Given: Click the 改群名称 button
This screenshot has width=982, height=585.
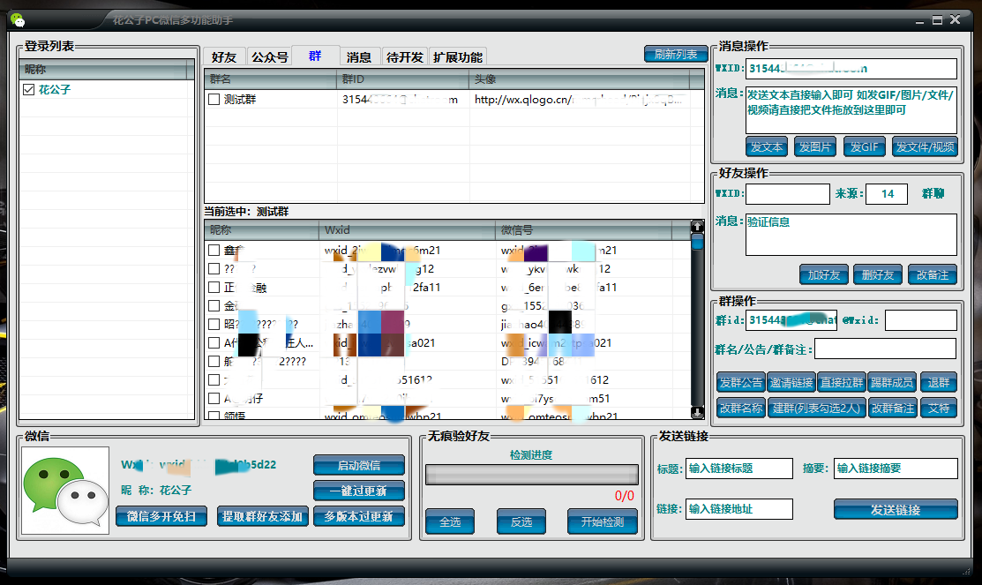Looking at the screenshot, I should pos(741,409).
